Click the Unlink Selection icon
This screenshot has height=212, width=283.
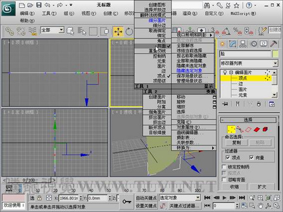[21, 31]
